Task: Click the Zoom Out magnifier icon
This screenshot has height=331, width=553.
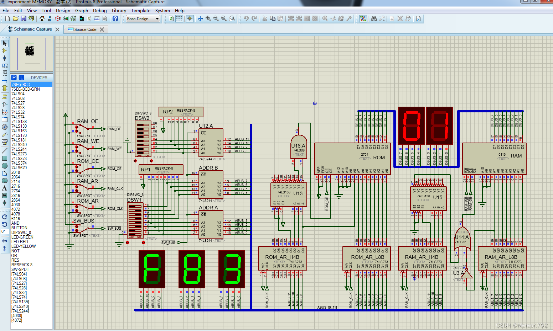Action: coord(216,18)
